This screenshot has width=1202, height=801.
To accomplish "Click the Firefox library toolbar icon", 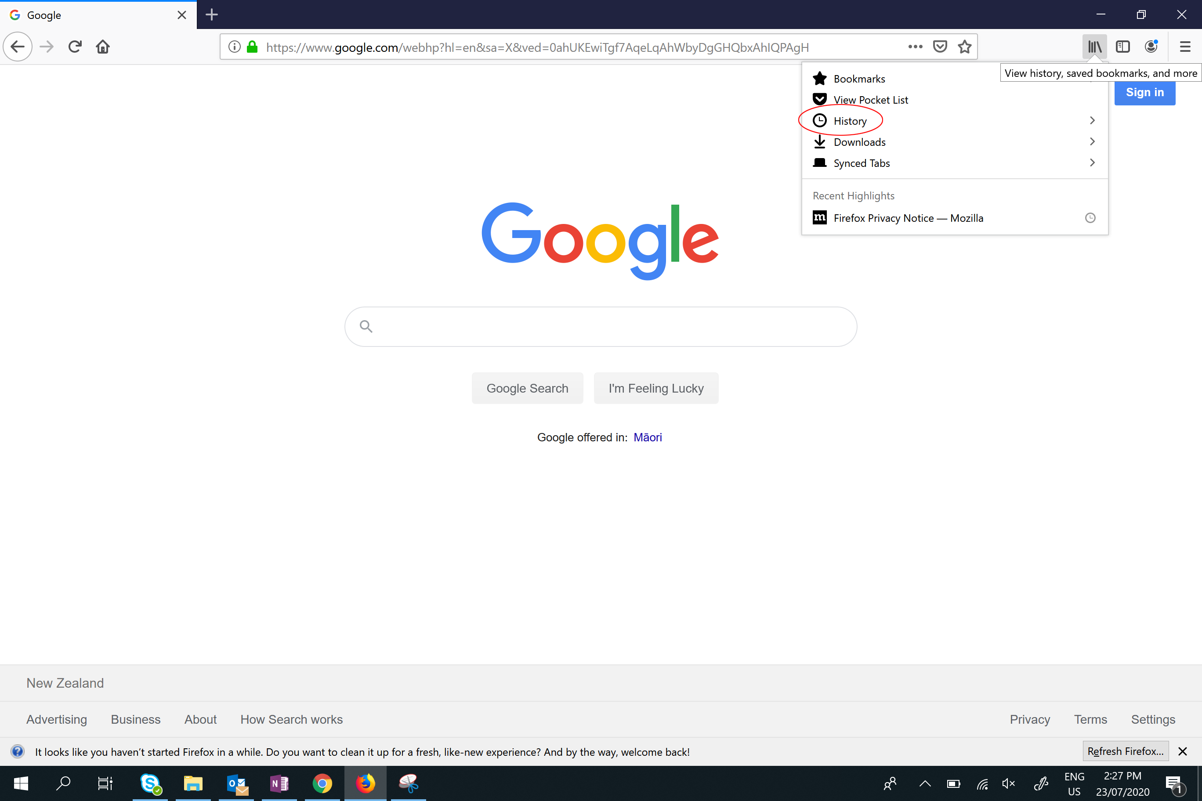I will tap(1095, 47).
